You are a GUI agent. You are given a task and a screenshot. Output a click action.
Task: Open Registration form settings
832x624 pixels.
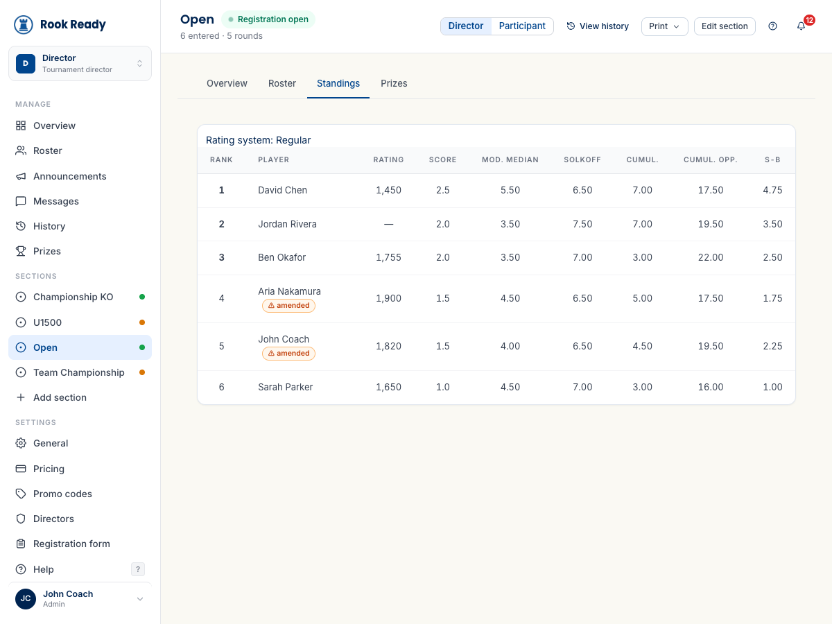click(x=80, y=544)
